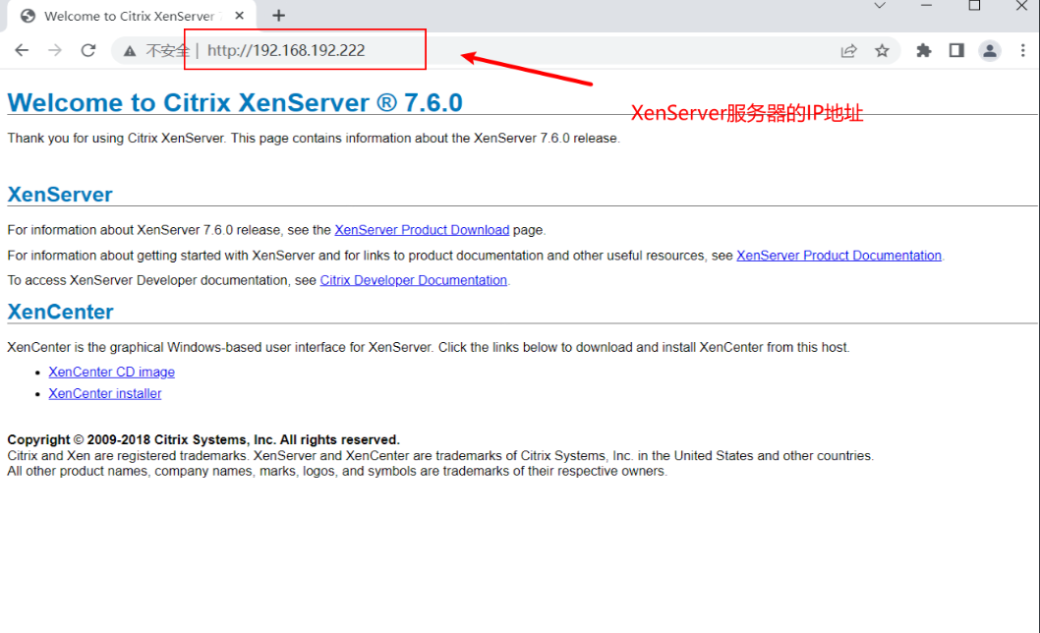Minimize the browser window

click(x=927, y=5)
